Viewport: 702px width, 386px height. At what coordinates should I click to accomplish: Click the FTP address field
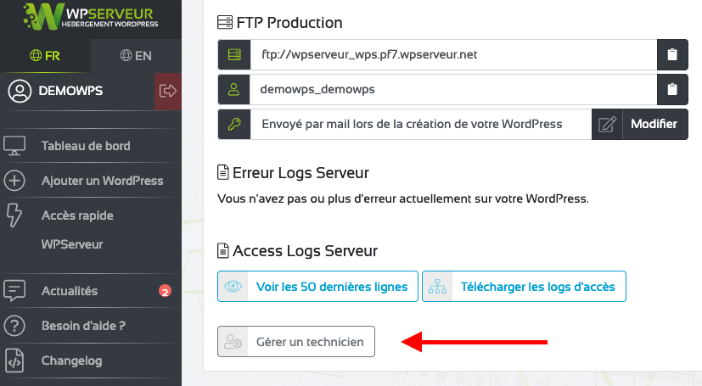click(453, 54)
